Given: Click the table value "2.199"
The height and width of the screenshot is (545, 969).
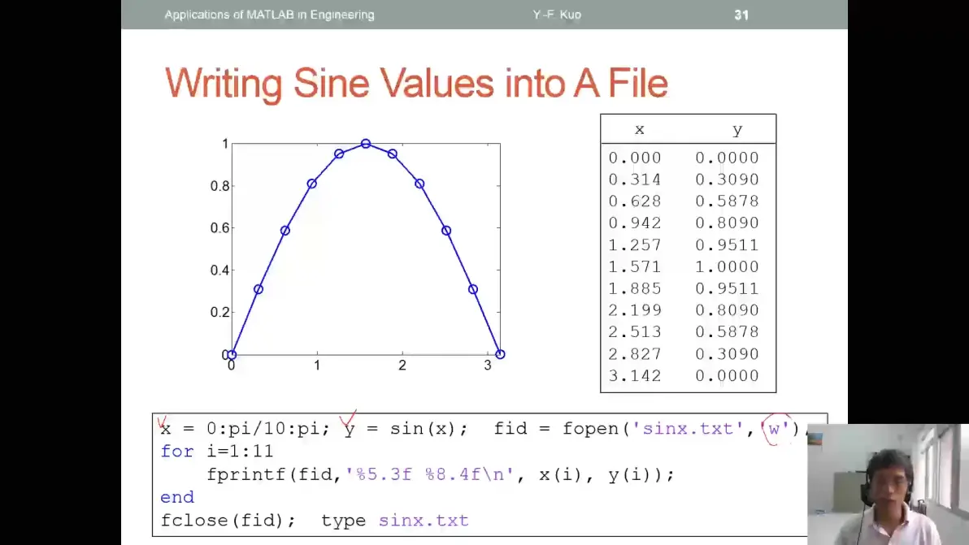Looking at the screenshot, I should tap(635, 310).
